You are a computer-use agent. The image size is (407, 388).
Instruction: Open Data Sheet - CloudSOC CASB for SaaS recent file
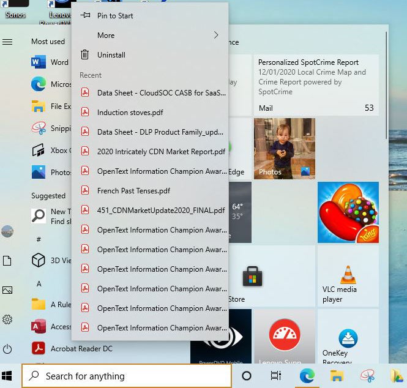point(150,92)
